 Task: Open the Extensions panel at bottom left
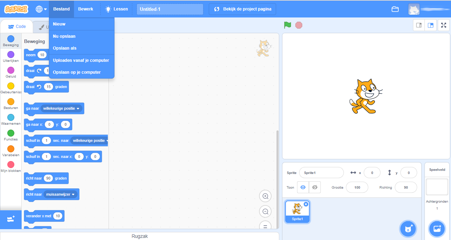click(11, 220)
